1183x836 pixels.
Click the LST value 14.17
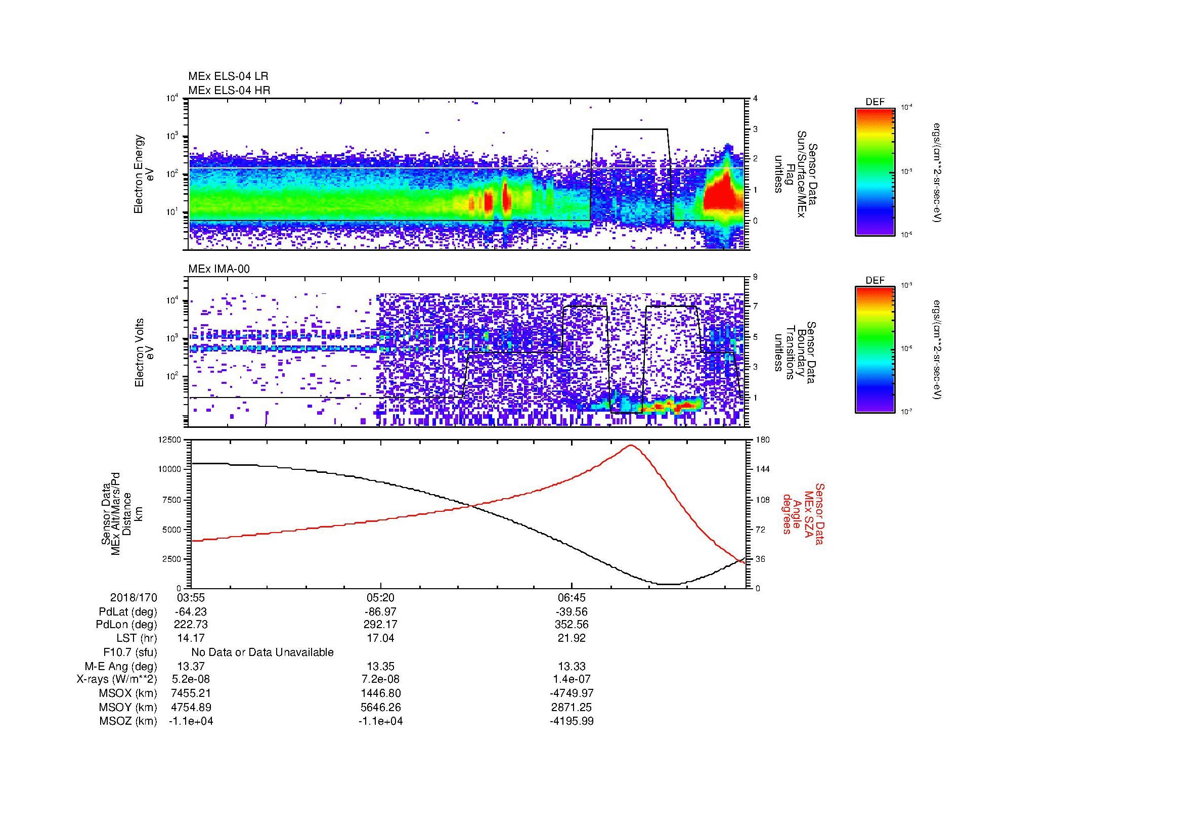191,638
